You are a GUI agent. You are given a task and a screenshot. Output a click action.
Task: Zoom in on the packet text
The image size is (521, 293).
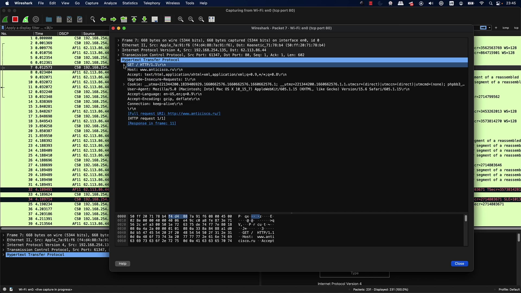(x=181, y=19)
